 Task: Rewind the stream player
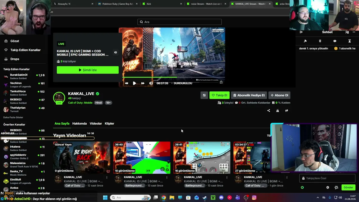[x=126, y=83]
